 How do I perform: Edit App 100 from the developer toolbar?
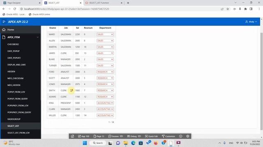pos(83,136)
